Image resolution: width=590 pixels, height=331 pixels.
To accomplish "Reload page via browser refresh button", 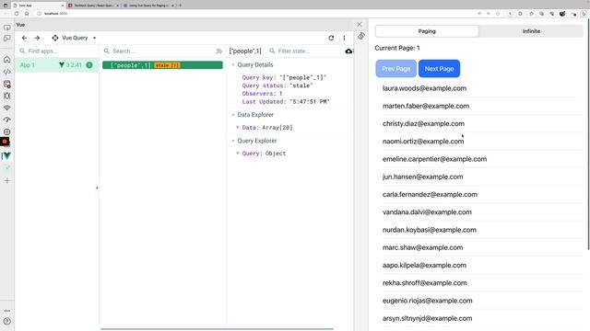I will tap(17, 14).
